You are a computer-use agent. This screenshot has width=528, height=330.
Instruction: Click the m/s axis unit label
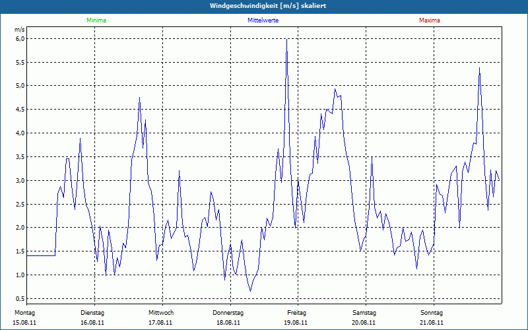pos(20,30)
